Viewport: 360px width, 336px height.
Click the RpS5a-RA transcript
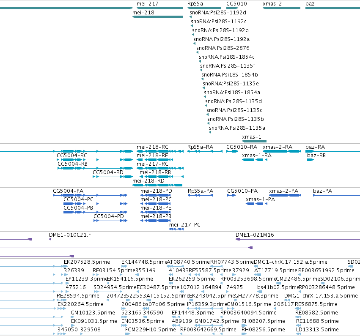coord(205,151)
